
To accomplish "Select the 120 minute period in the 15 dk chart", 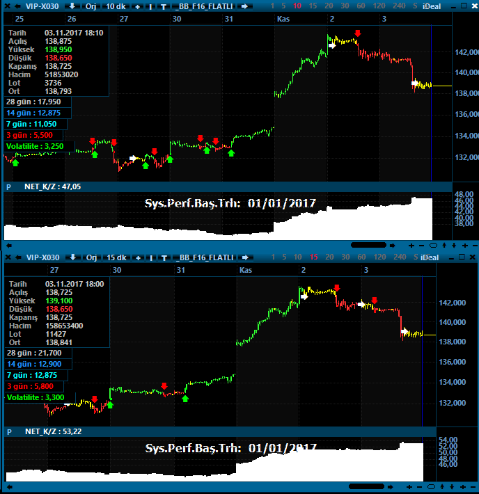I will coord(379,257).
